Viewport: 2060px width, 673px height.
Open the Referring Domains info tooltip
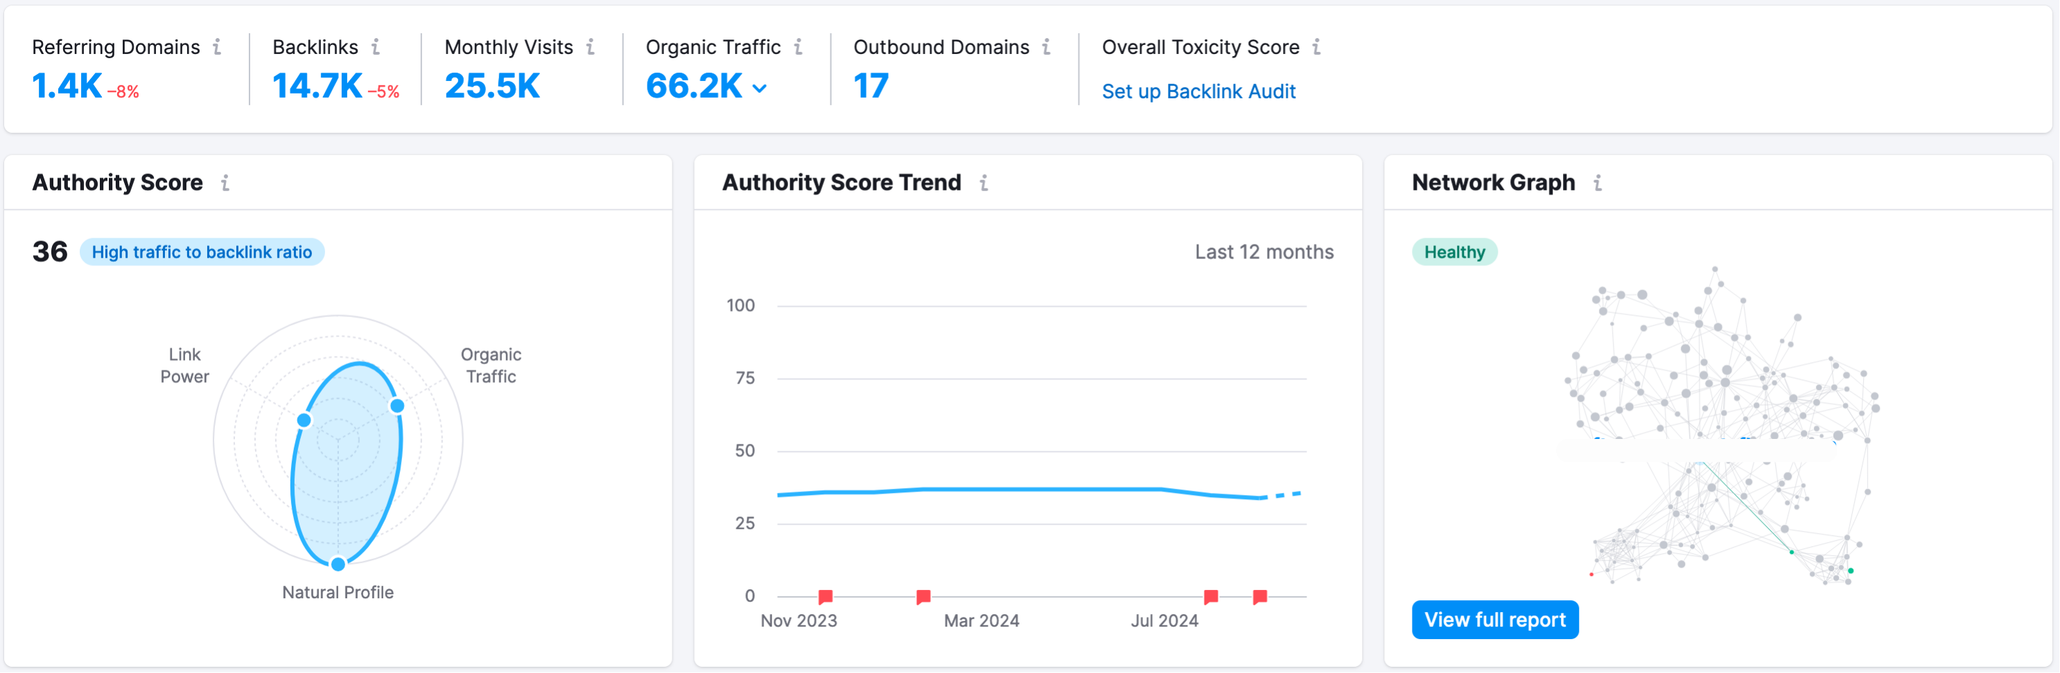218,48
